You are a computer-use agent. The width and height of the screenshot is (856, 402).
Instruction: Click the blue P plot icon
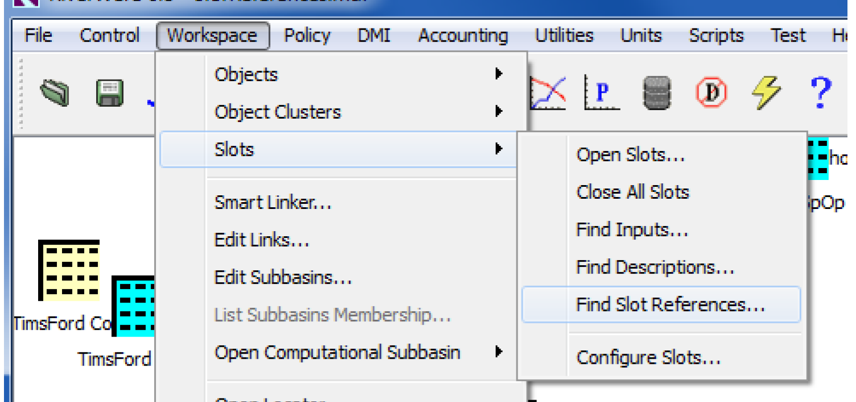(602, 93)
